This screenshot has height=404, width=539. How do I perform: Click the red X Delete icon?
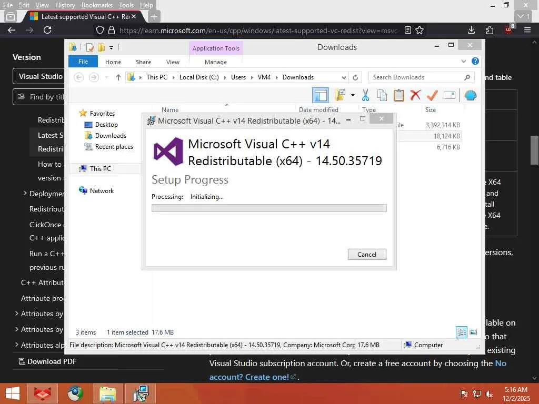coord(415,95)
